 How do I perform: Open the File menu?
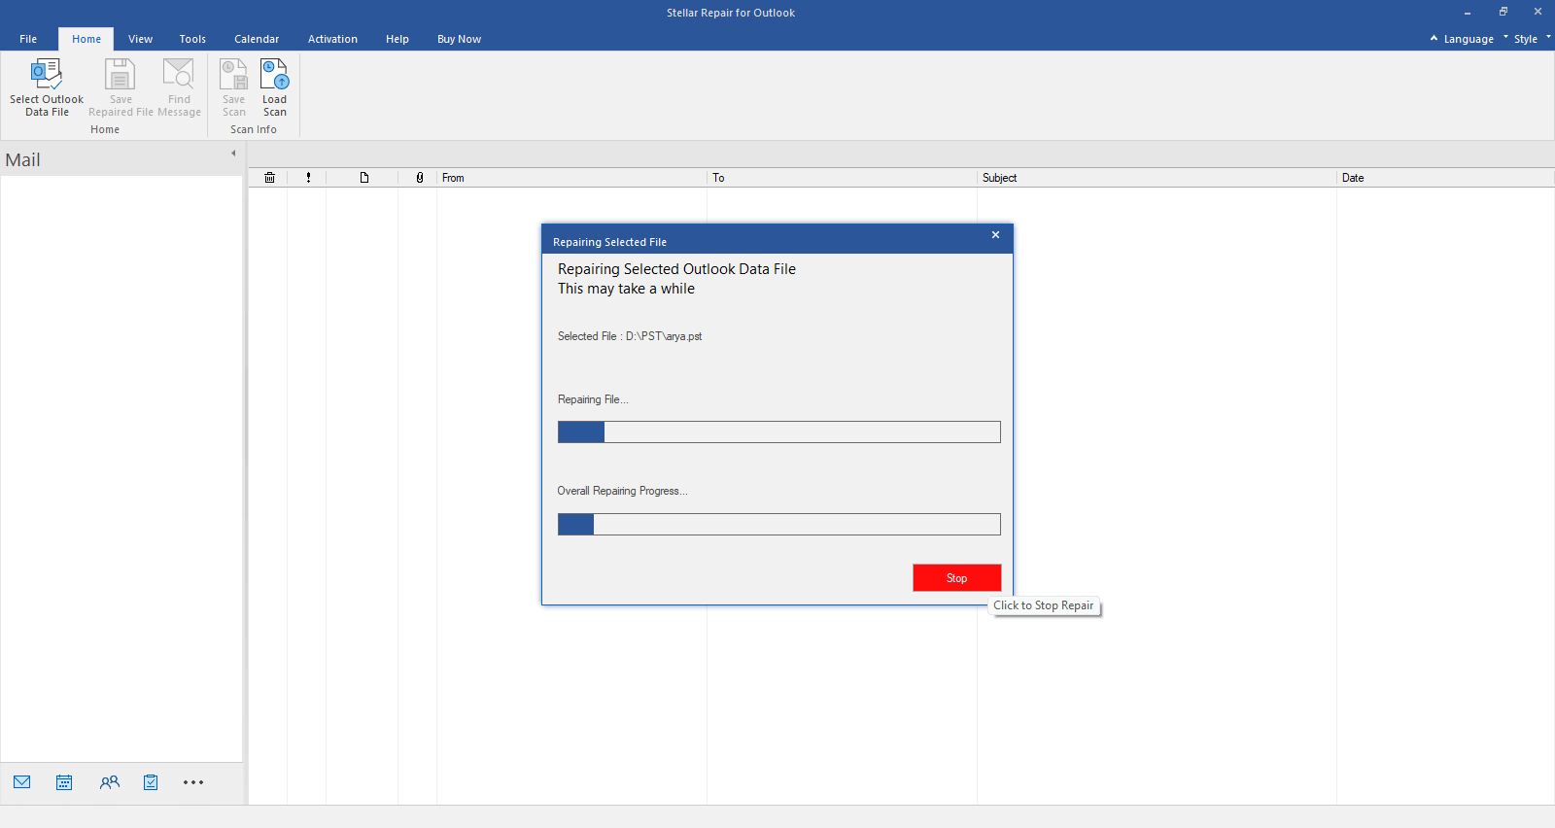(28, 39)
